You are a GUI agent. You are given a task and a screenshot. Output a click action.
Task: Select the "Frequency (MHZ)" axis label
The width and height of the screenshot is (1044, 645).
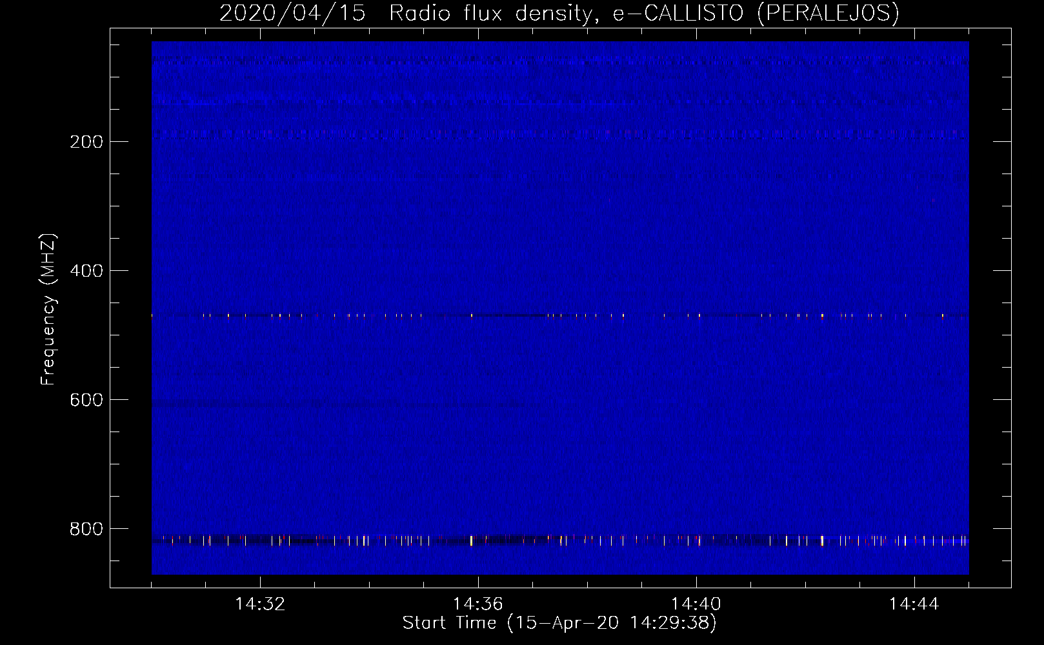tap(48, 309)
